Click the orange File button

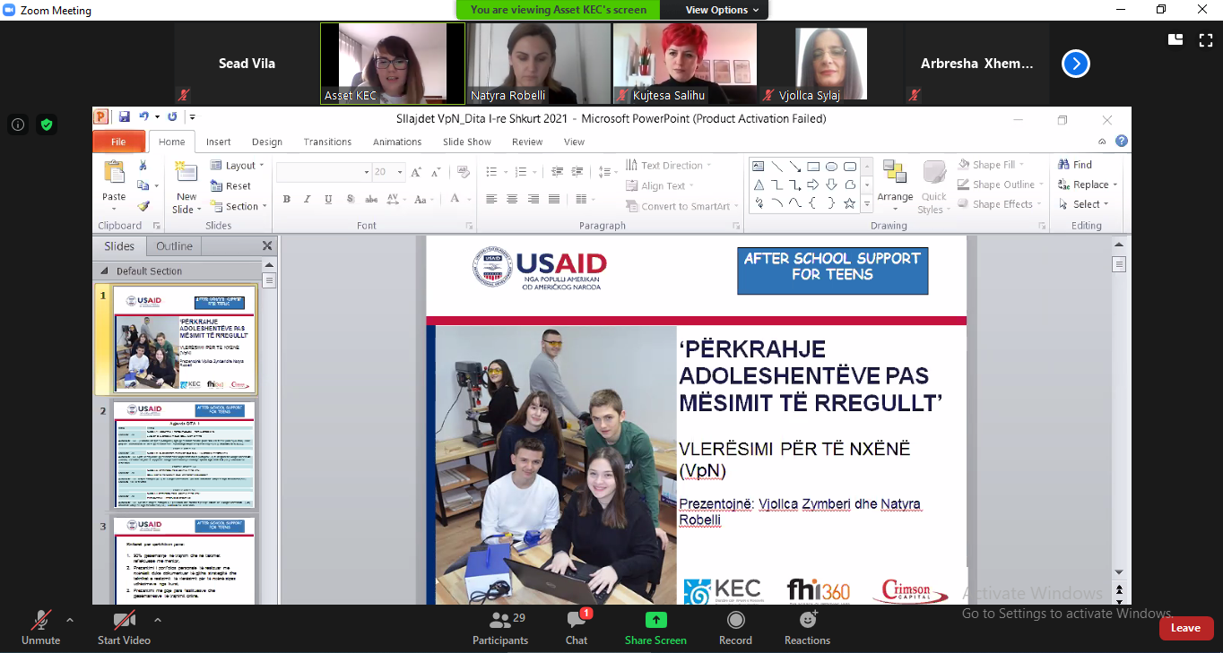pos(118,142)
